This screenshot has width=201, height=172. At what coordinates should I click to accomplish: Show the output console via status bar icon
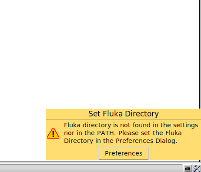tap(188, 169)
